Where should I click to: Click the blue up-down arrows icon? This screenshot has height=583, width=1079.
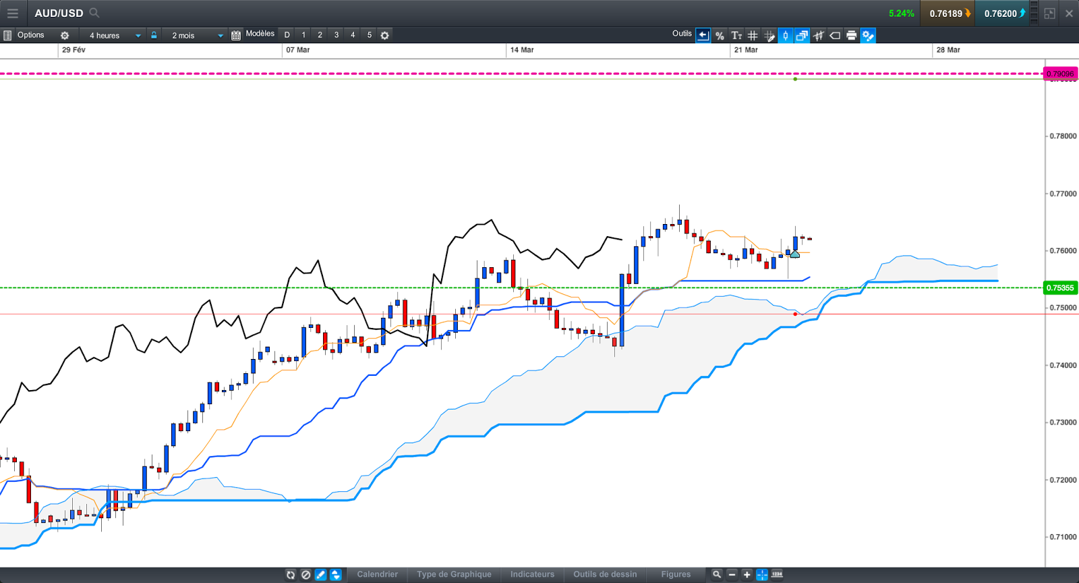(x=336, y=574)
